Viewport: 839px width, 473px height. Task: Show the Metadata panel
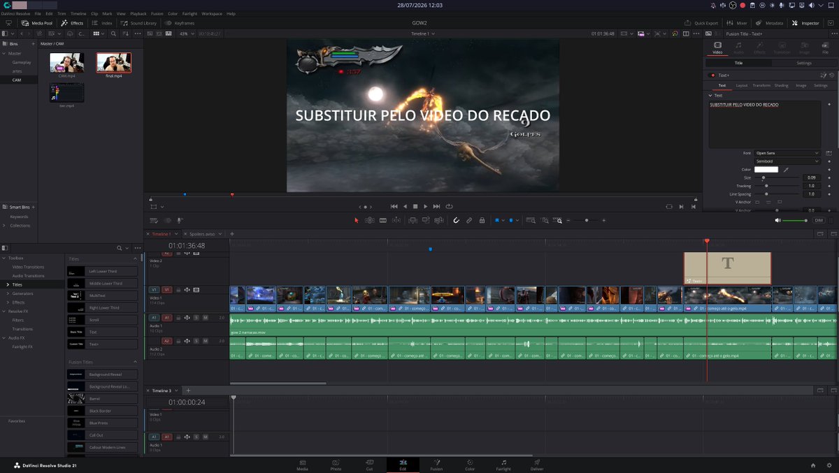769,23
